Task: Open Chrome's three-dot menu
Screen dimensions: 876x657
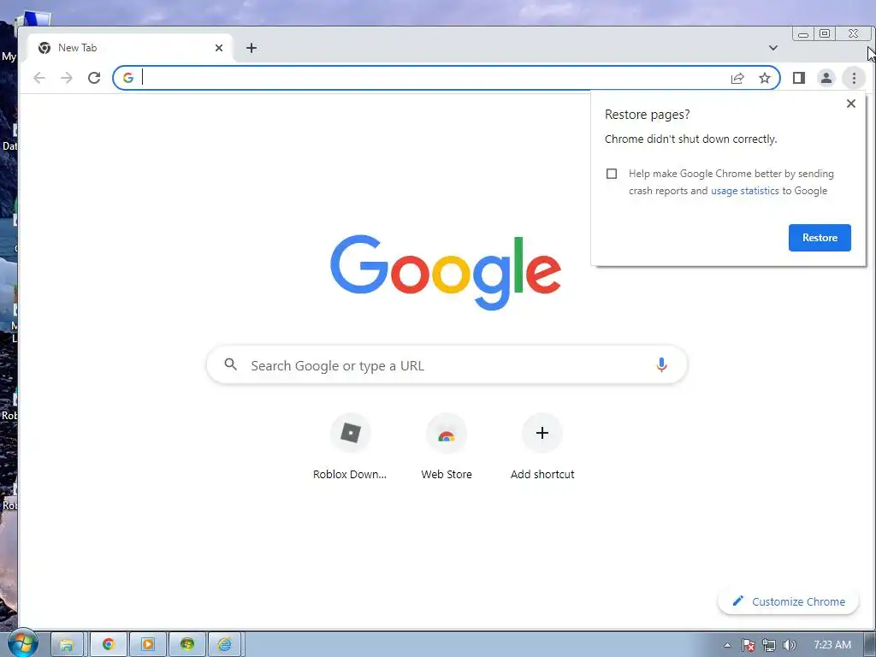Action: (854, 78)
